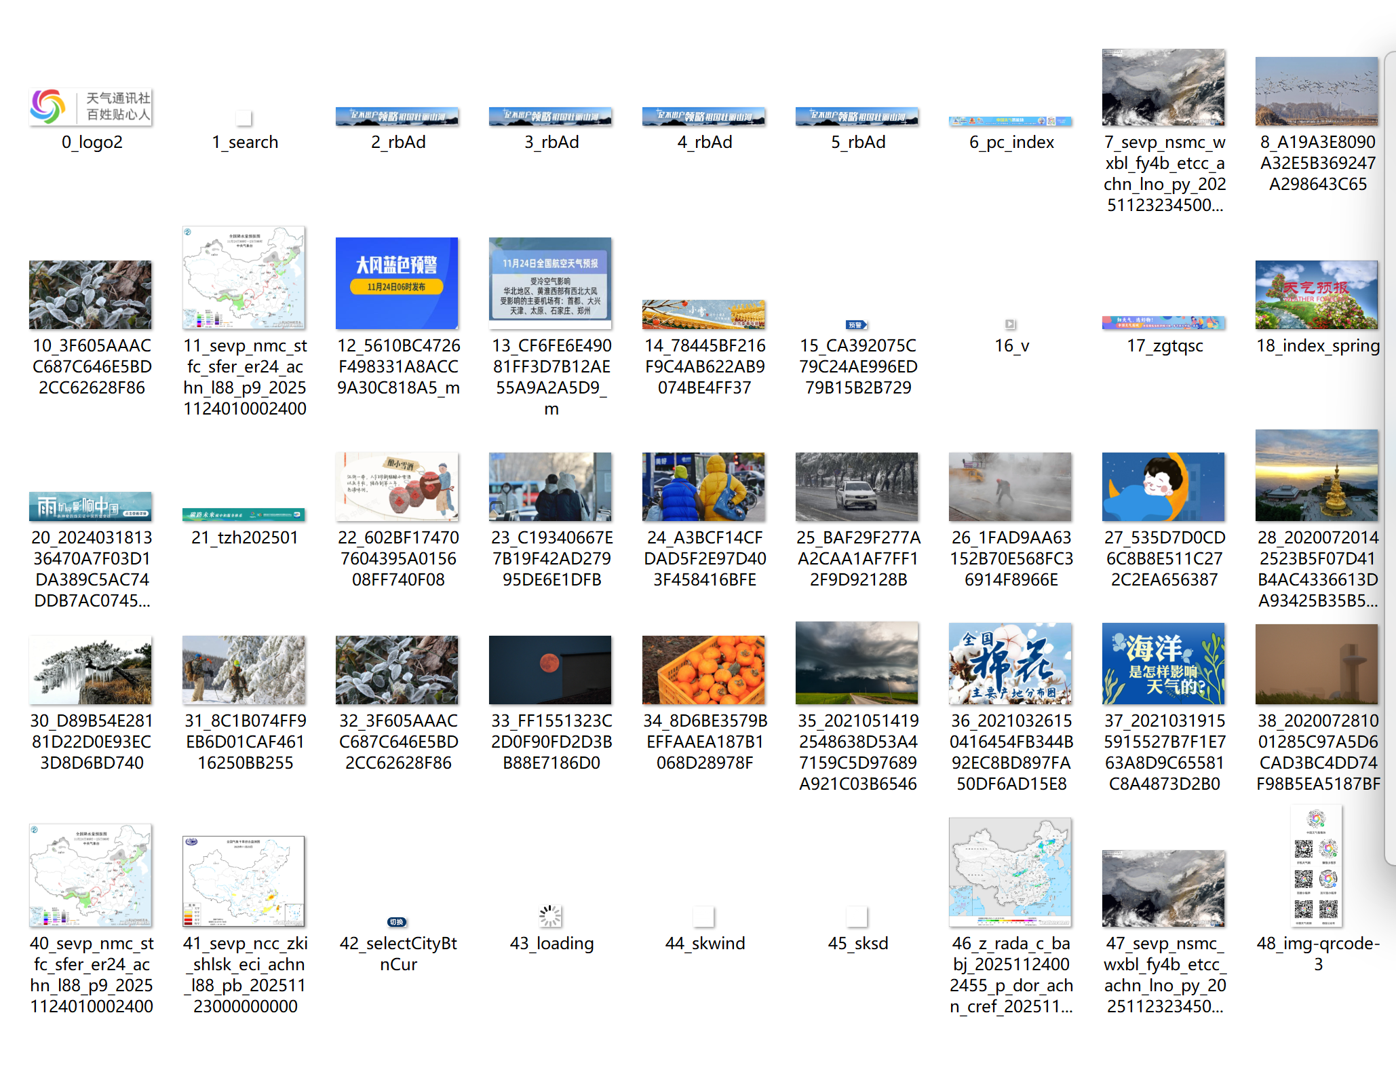
Task: Select the 1_search blank icon file
Action: pos(244,118)
